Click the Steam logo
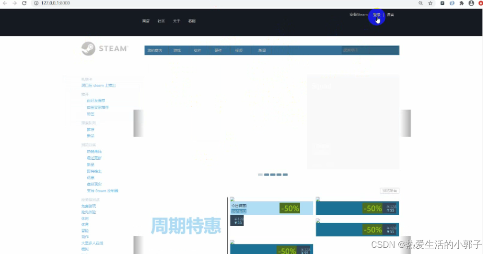The image size is (489, 254). coord(105,49)
